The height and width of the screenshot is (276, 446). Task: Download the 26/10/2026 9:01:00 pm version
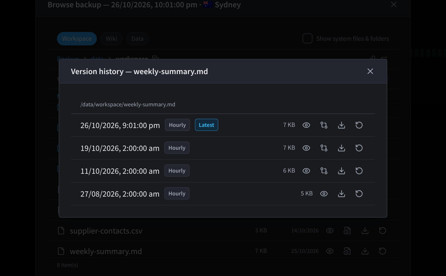[342, 125]
